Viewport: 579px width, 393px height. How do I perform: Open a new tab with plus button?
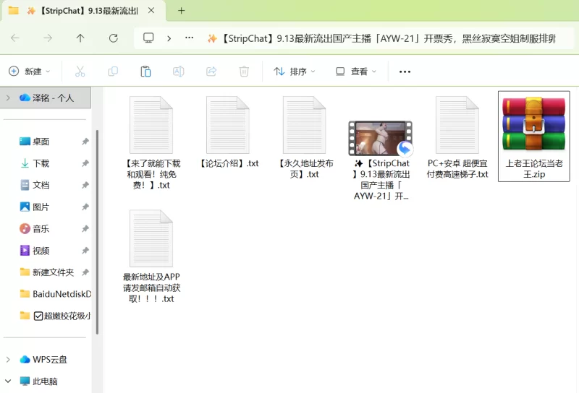pos(182,11)
